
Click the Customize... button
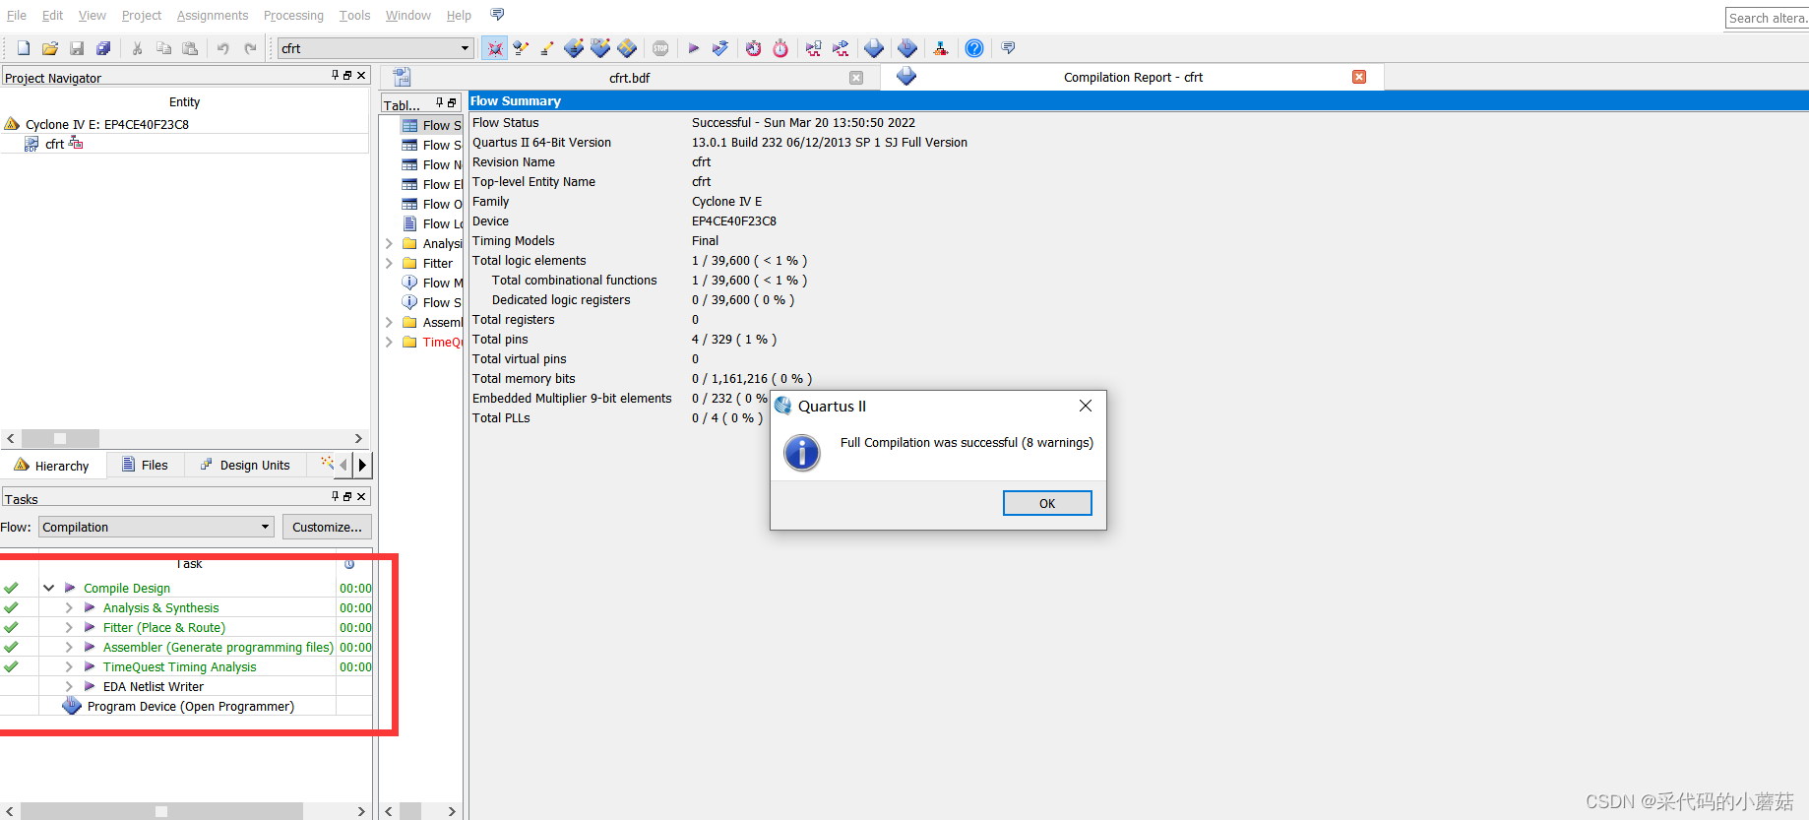(x=327, y=527)
